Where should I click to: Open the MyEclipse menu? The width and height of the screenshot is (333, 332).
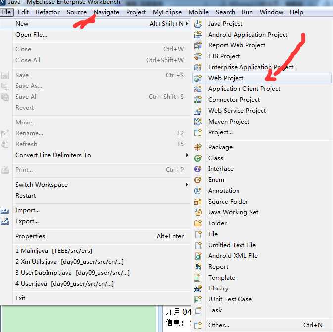coord(167,12)
